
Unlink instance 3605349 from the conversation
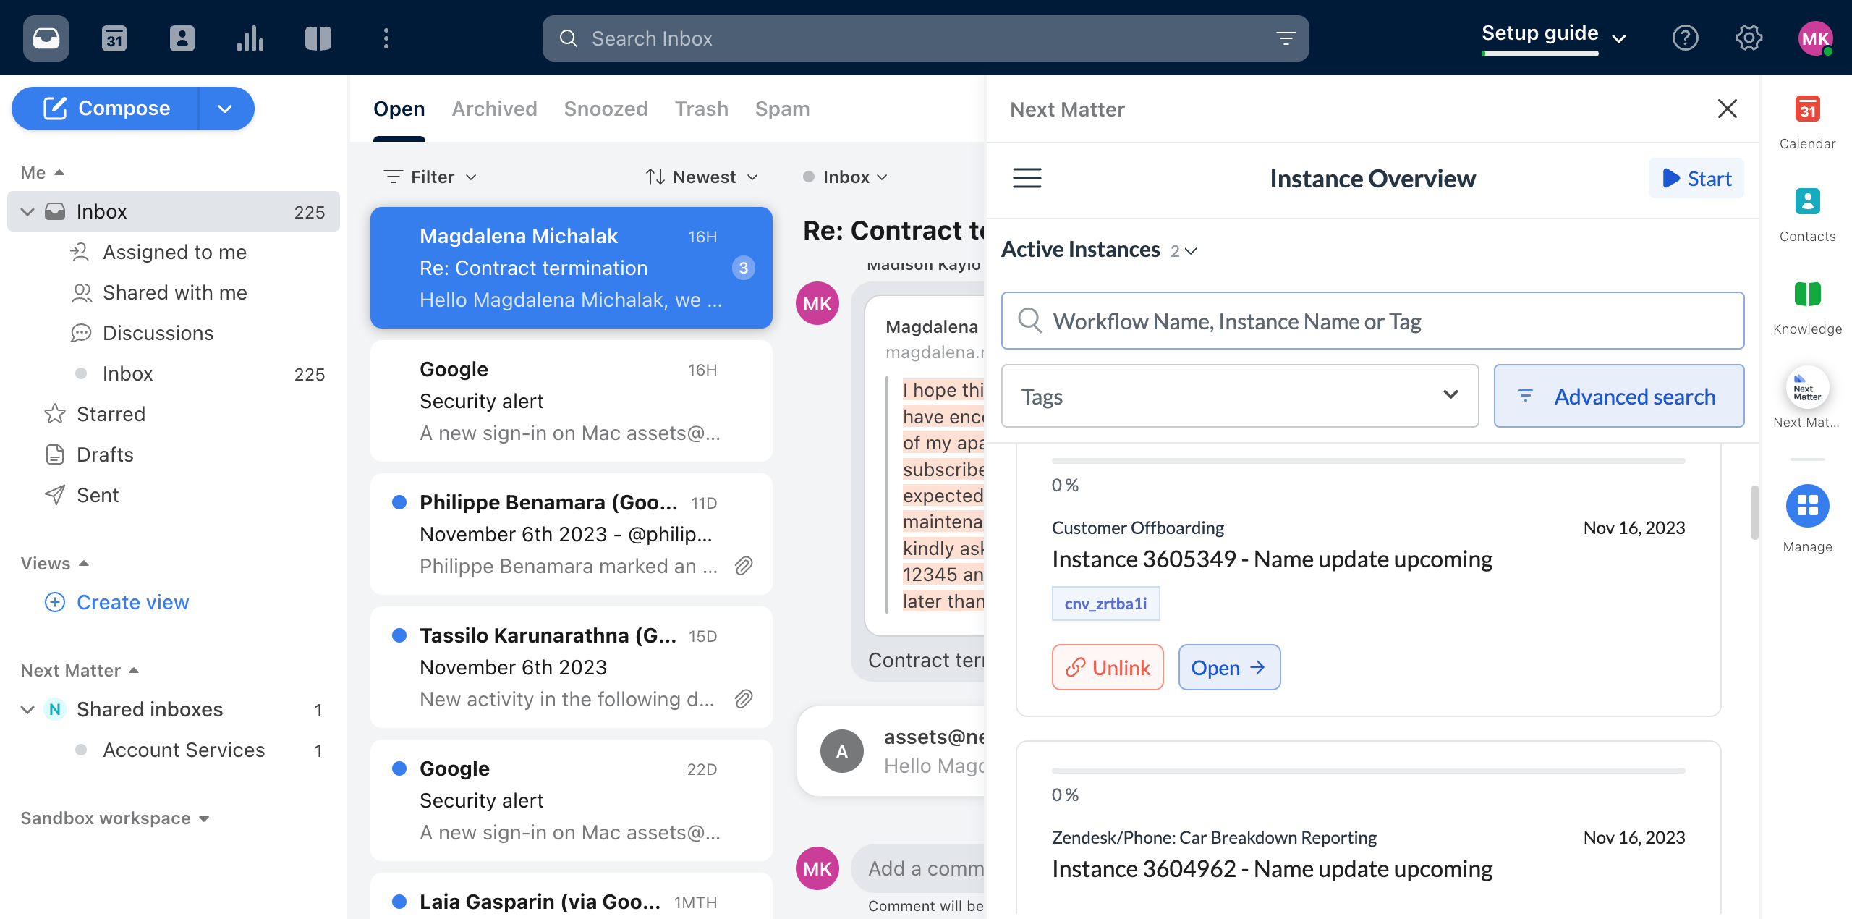[x=1107, y=666]
